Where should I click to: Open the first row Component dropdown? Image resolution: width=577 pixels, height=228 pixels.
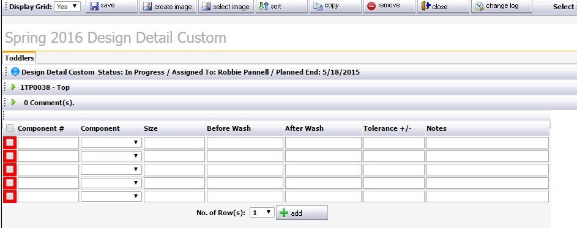point(111,142)
